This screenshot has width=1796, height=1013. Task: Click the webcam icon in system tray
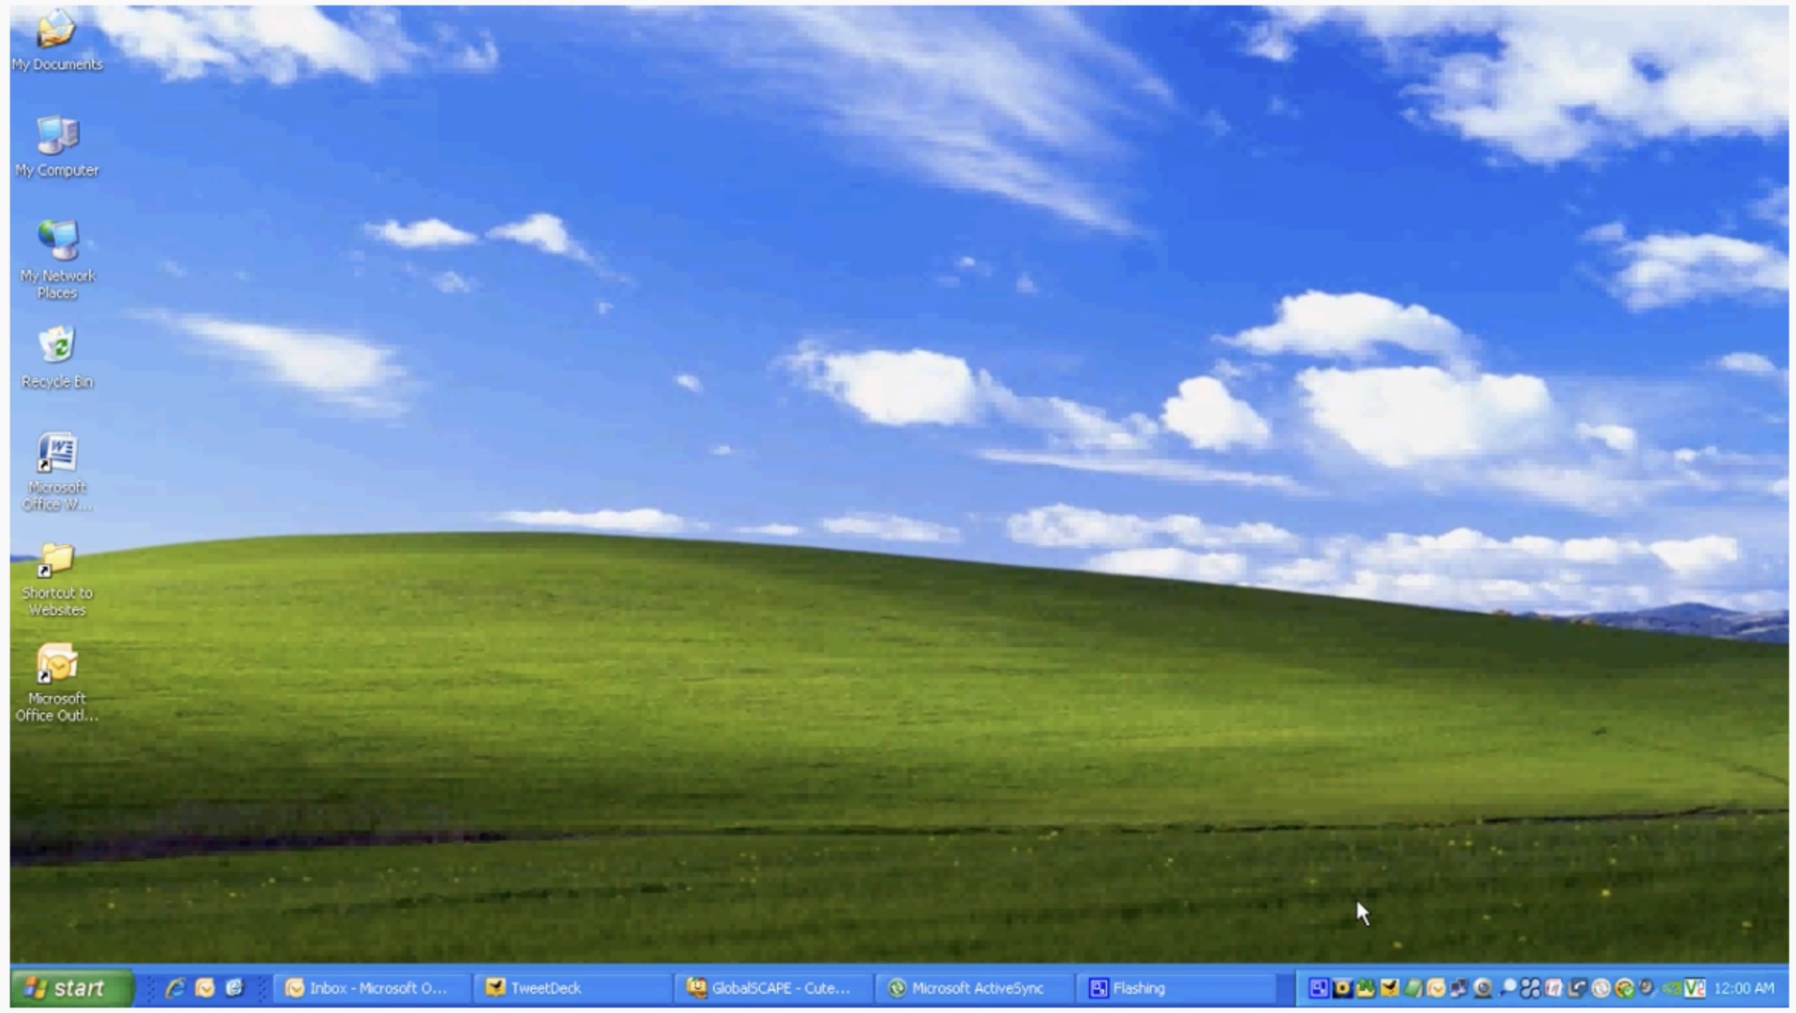pos(1483,989)
